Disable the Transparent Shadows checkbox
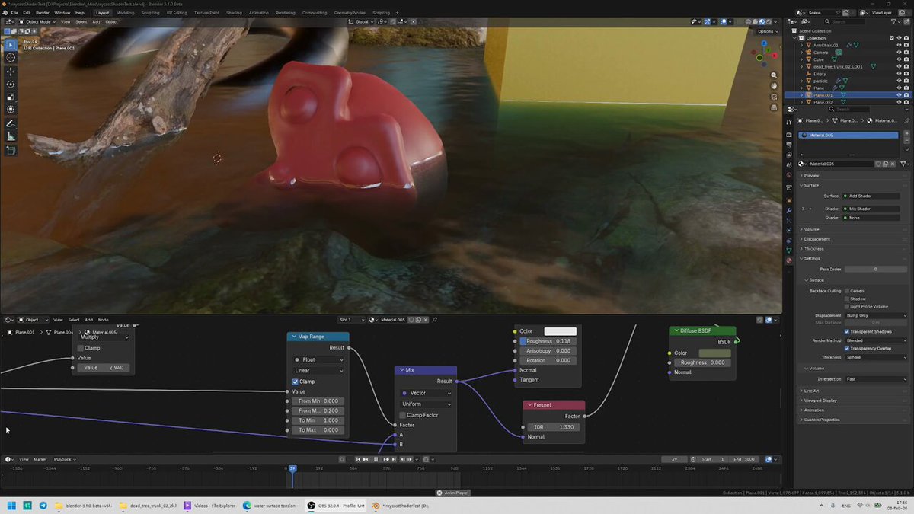914x514 pixels. tap(847, 331)
